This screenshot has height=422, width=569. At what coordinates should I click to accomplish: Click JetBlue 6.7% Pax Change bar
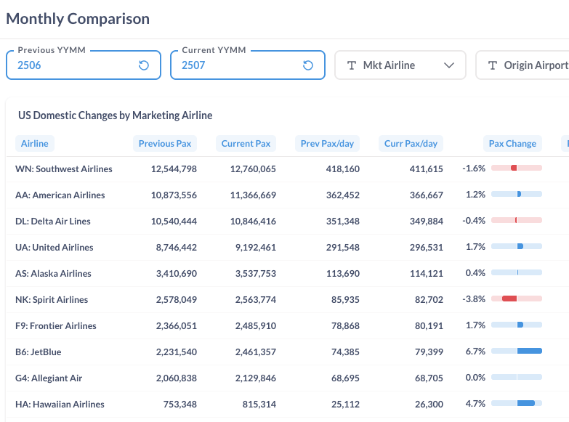click(517, 351)
